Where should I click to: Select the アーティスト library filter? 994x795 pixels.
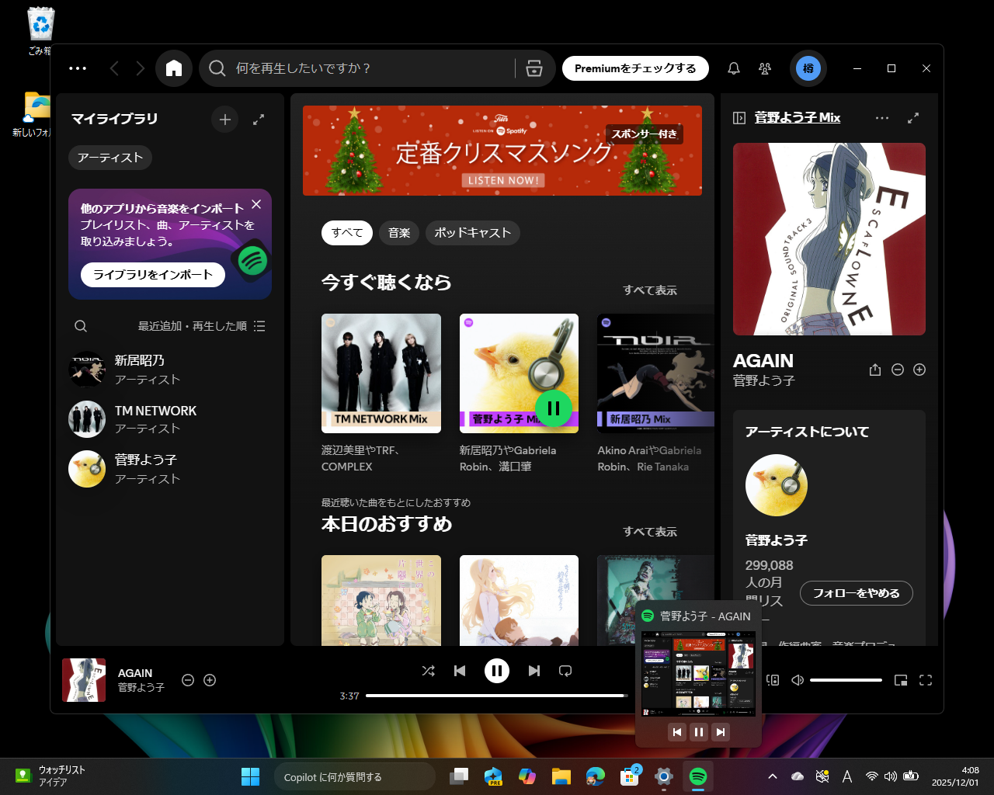pos(109,157)
